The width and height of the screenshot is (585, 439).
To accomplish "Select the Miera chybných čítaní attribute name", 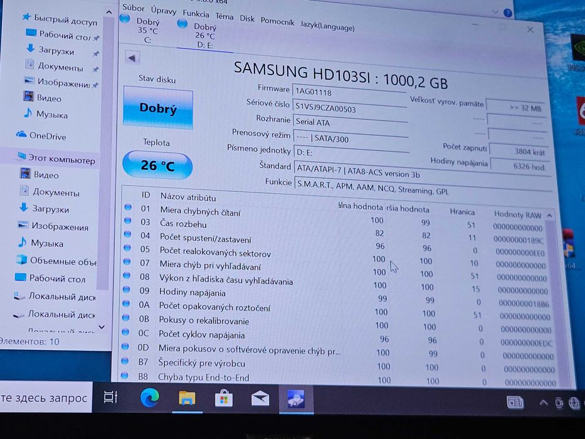I will pyautogui.click(x=201, y=211).
